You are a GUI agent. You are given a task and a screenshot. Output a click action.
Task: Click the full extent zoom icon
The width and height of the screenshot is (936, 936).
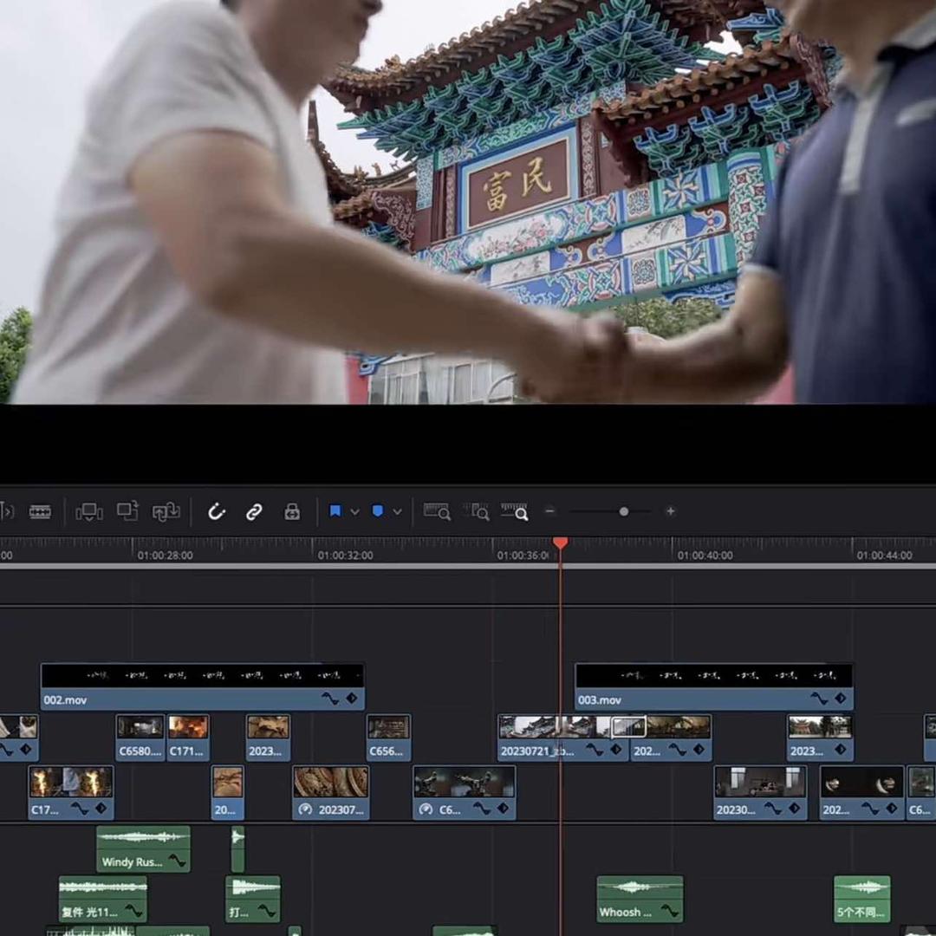coord(437,511)
